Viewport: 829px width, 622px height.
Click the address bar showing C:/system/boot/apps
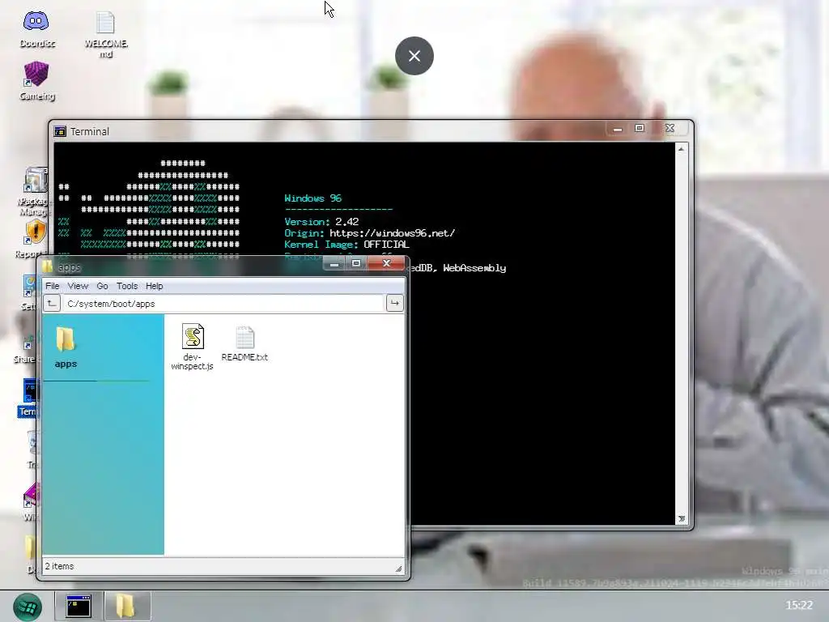222,304
